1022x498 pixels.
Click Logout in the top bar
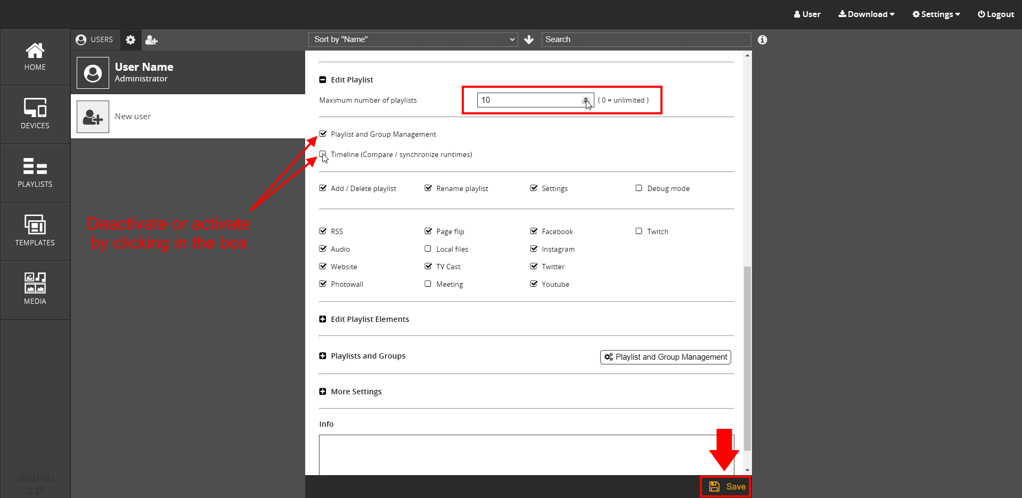(996, 14)
